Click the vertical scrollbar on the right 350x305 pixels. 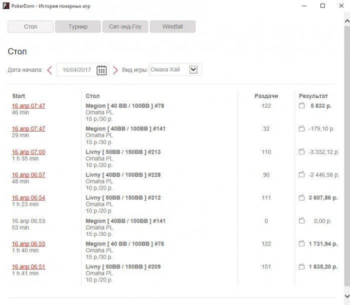tap(347, 150)
